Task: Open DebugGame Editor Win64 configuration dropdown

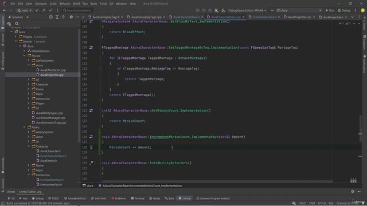Action: 247,10
